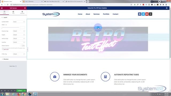Click the browser Reload button
This screenshot has height=96, width=171.
pyautogui.click(x=8, y=5)
